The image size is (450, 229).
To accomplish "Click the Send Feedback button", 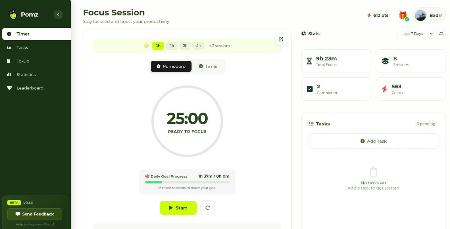I will tap(34, 214).
